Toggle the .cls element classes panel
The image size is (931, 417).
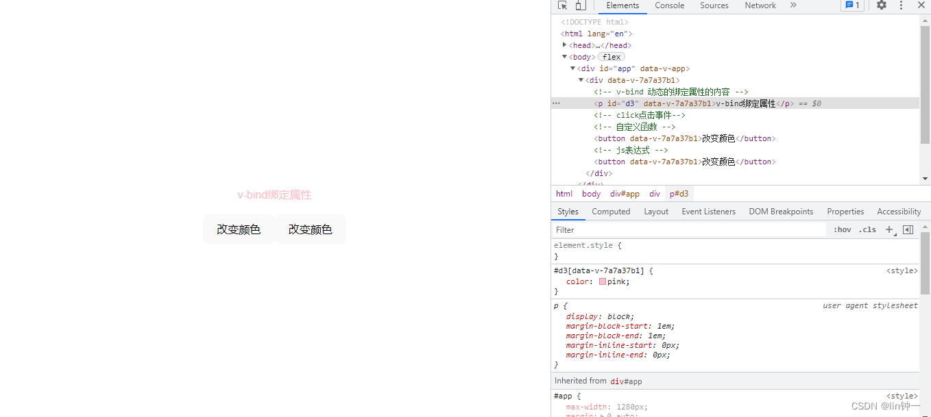[868, 230]
